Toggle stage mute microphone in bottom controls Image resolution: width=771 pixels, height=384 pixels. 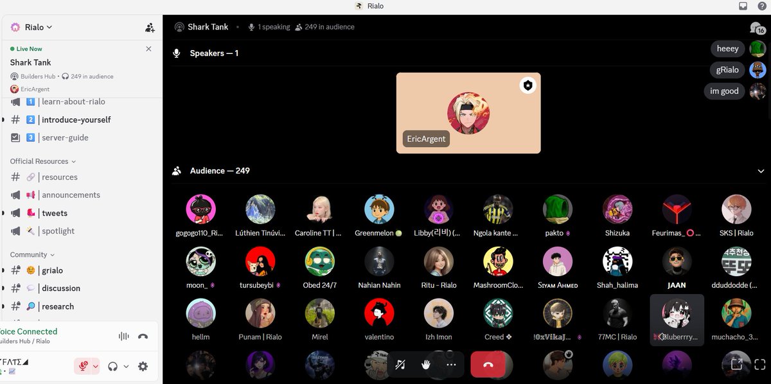tap(400, 365)
